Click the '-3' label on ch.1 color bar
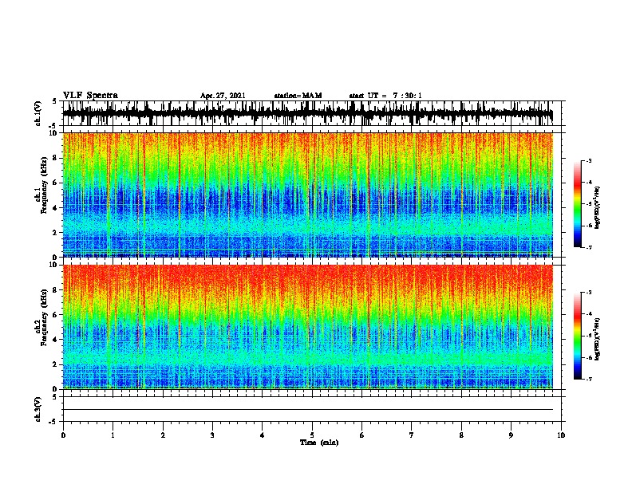The image size is (632, 488). [x=589, y=160]
